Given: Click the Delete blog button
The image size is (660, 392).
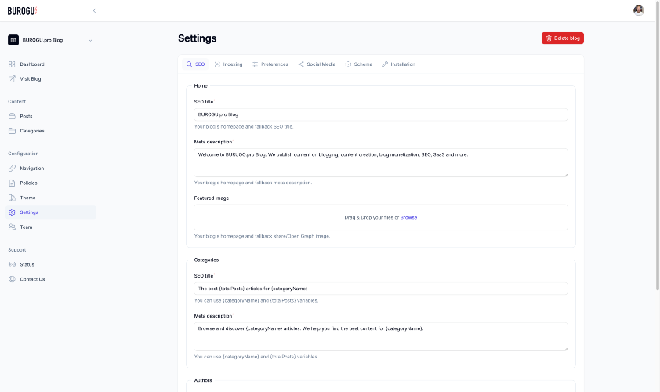Looking at the screenshot, I should (x=562, y=38).
